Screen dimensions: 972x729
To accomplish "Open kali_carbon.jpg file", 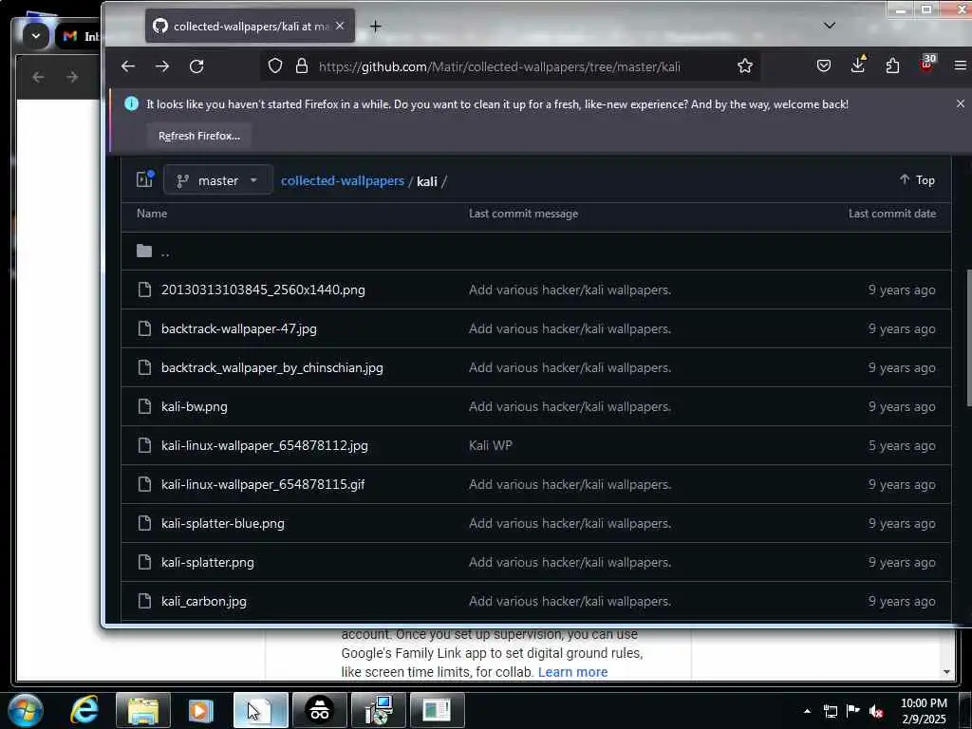I will (x=204, y=602).
